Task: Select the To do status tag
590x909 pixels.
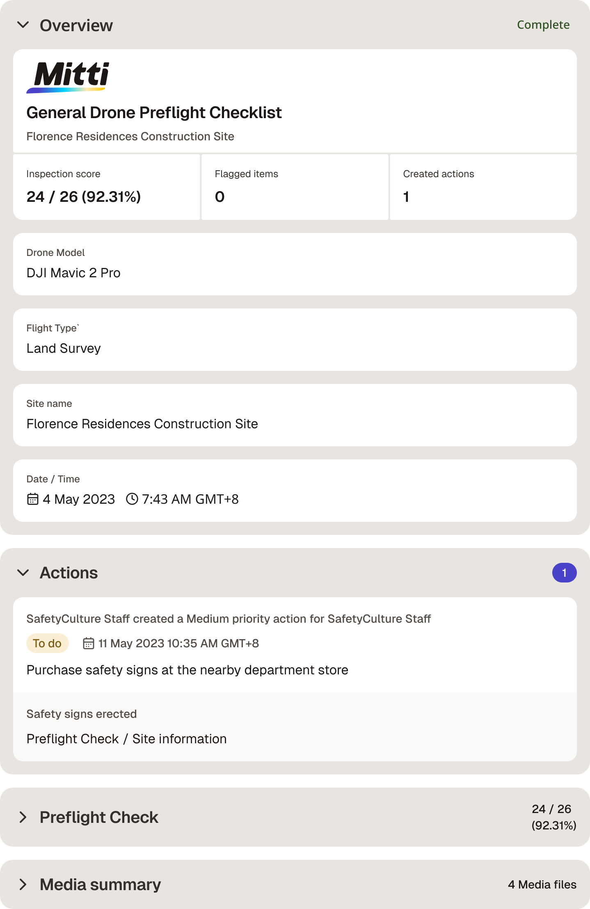Action: tap(47, 643)
